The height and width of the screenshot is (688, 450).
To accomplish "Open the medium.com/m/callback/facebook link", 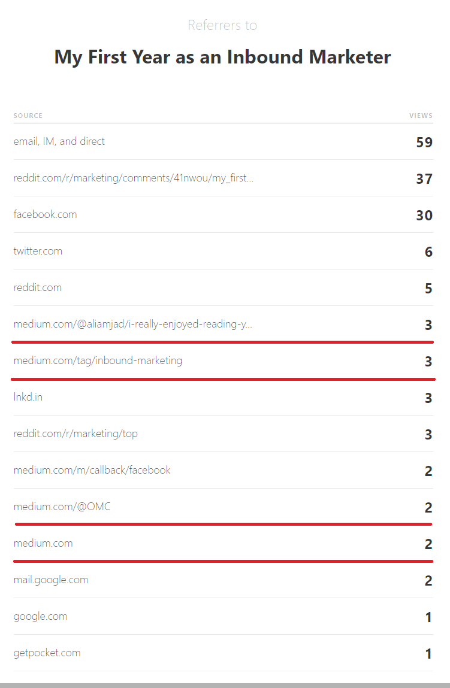I will coord(92,470).
